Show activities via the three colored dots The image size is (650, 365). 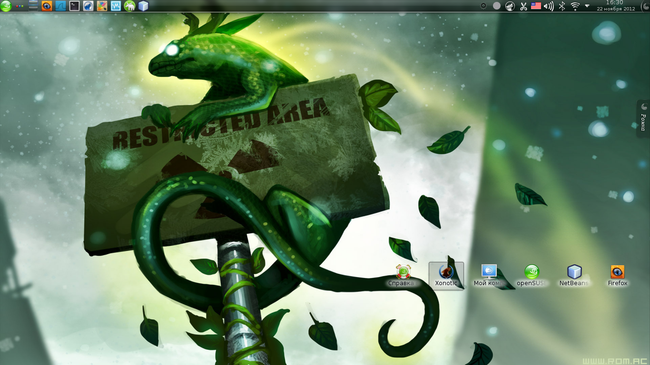point(19,6)
